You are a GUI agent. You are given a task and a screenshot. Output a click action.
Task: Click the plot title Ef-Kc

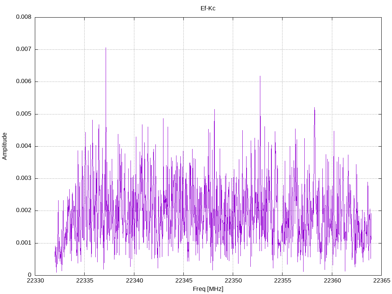208,8
